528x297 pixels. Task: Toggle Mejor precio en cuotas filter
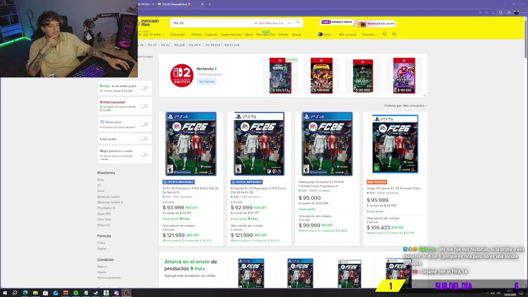(144, 155)
